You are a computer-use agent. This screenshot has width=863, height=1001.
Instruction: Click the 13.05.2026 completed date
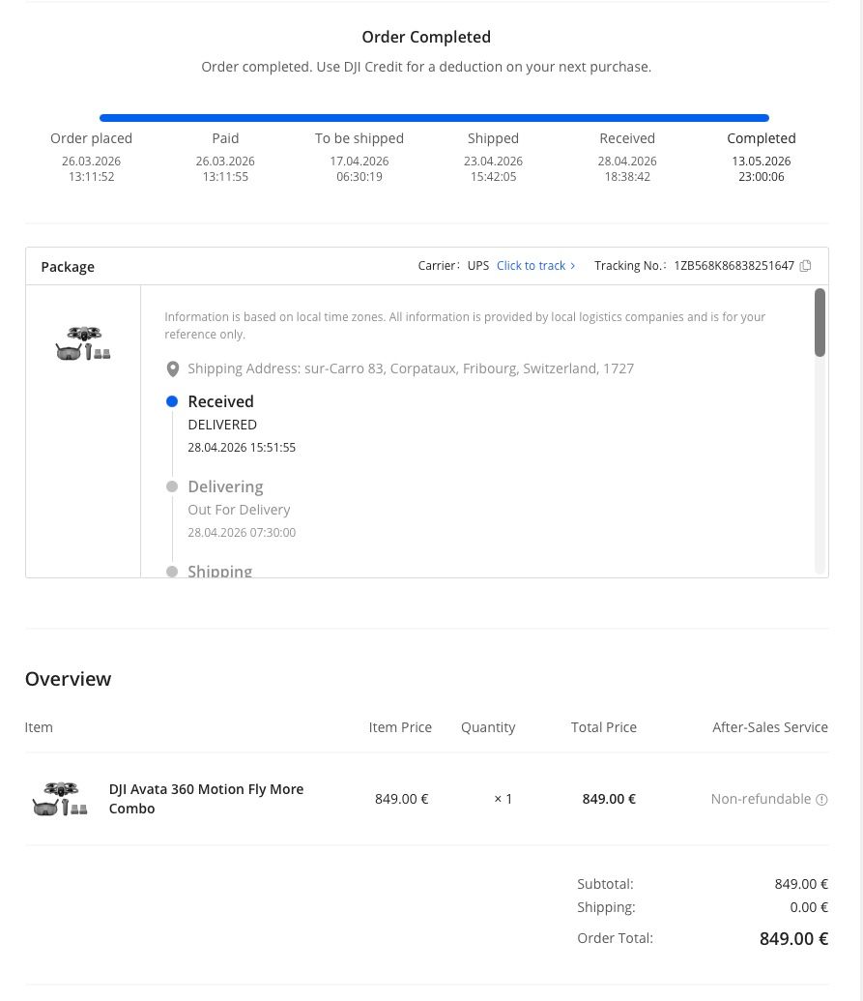coord(761,162)
